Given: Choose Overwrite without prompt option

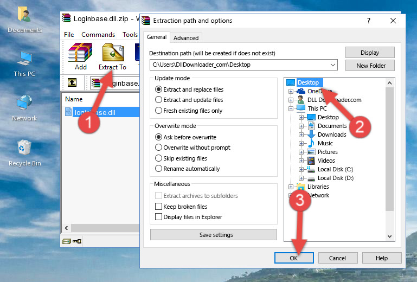Looking at the screenshot, I should click(x=159, y=148).
